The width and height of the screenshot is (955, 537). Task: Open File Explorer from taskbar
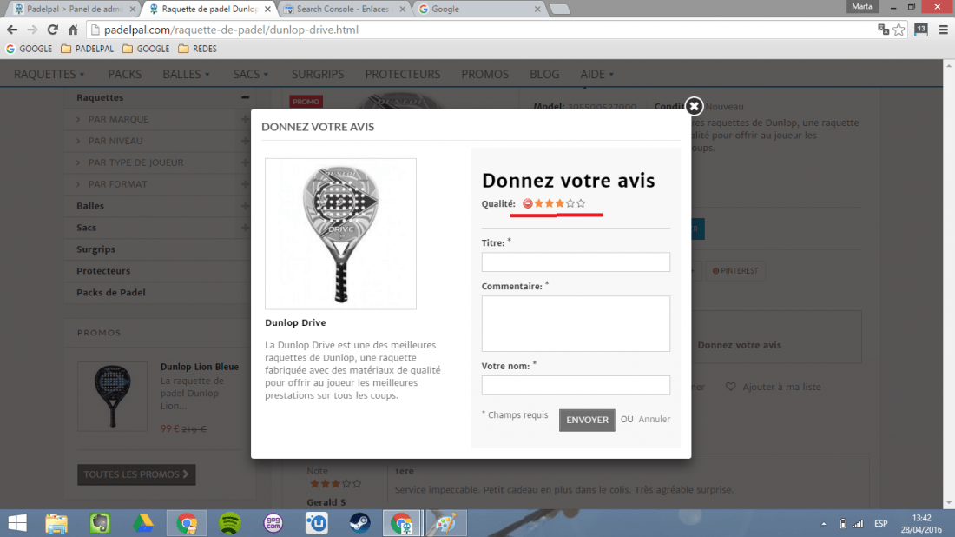click(56, 523)
